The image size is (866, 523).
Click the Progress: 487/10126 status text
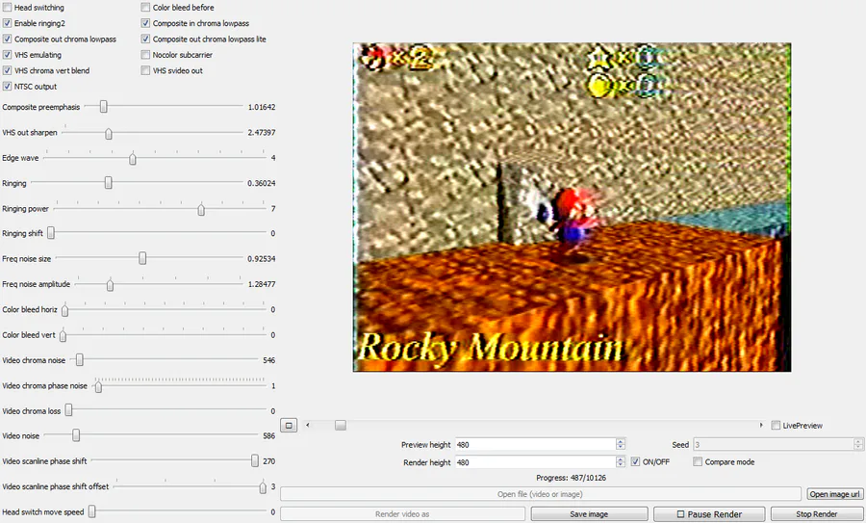(571, 478)
